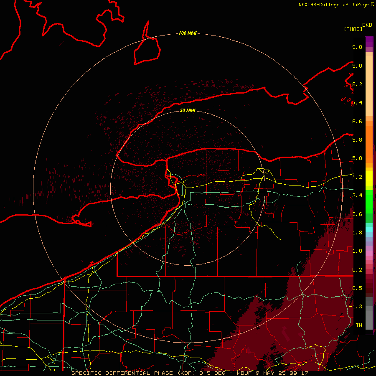Click the 09:17 timestamp in caption
Screen dimensions: 376x376
(300, 373)
